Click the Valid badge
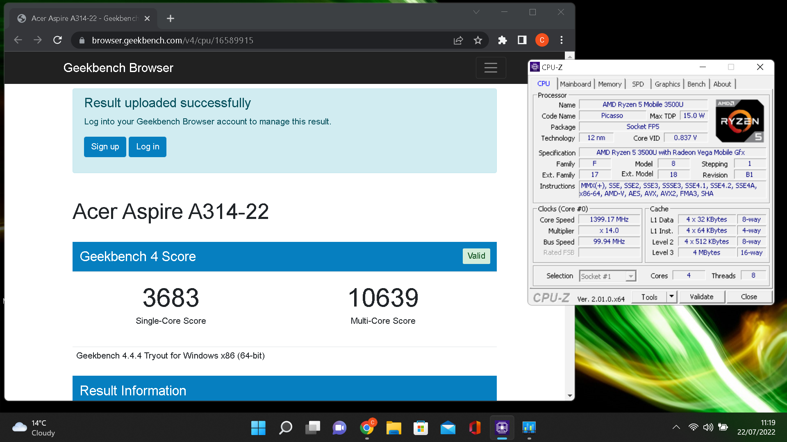This screenshot has height=442, width=787. pyautogui.click(x=476, y=256)
